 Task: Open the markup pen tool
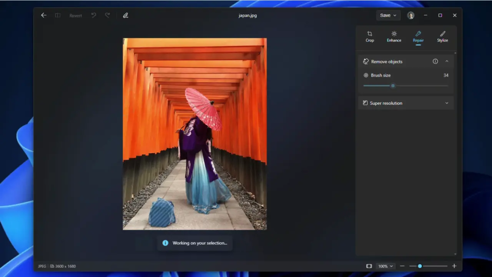[125, 15]
